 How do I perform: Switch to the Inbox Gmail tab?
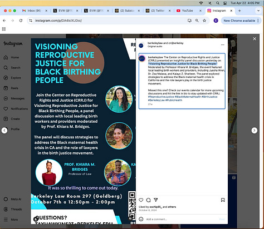click(x=35, y=11)
